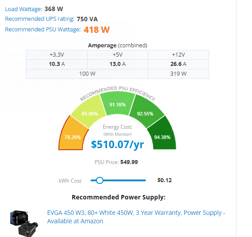Click the +12V amperage column header

click(179, 55)
